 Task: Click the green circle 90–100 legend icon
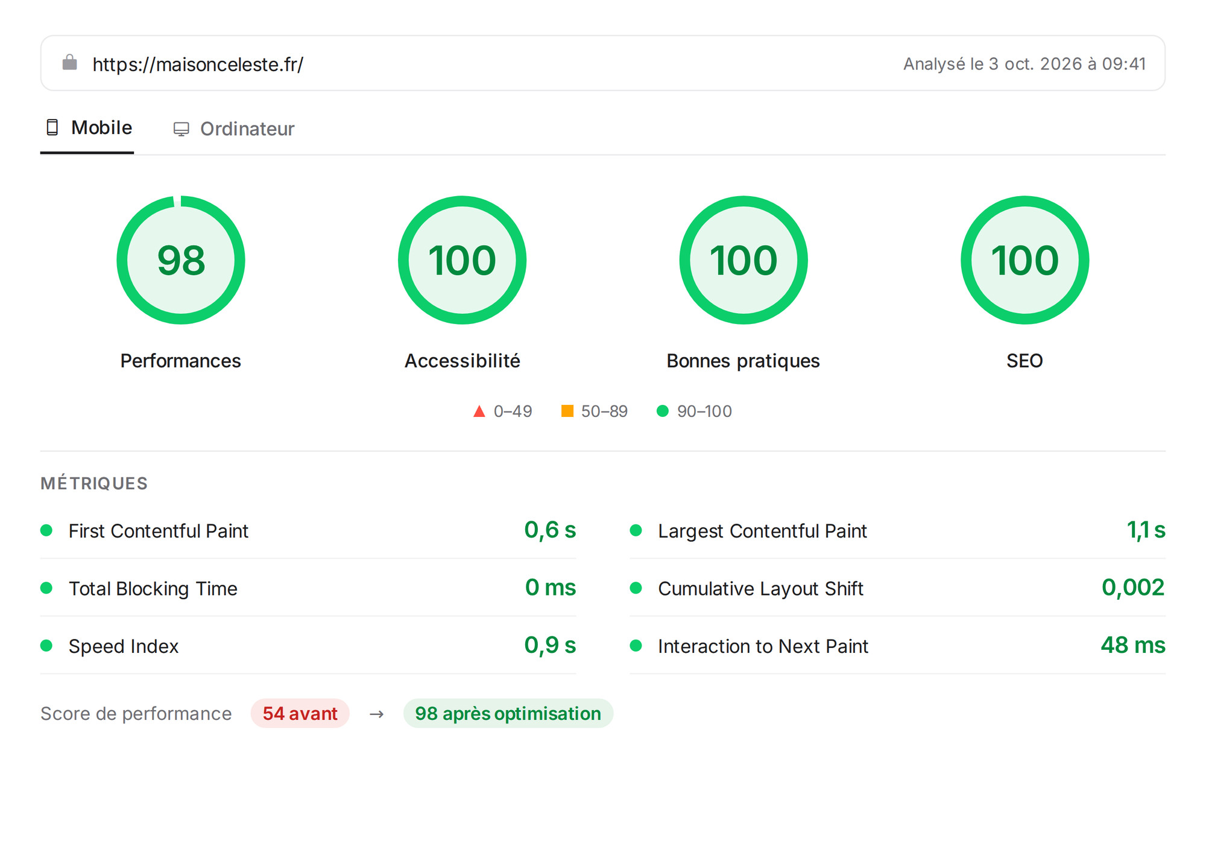pos(663,411)
